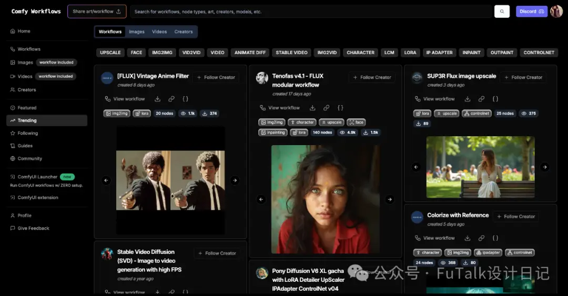Open the user profile avatar

(x=556, y=11)
